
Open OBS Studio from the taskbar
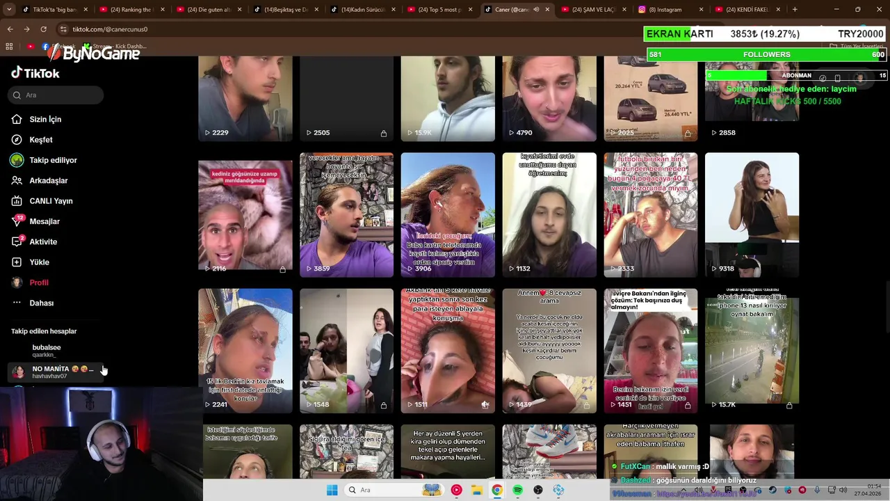[537, 490]
